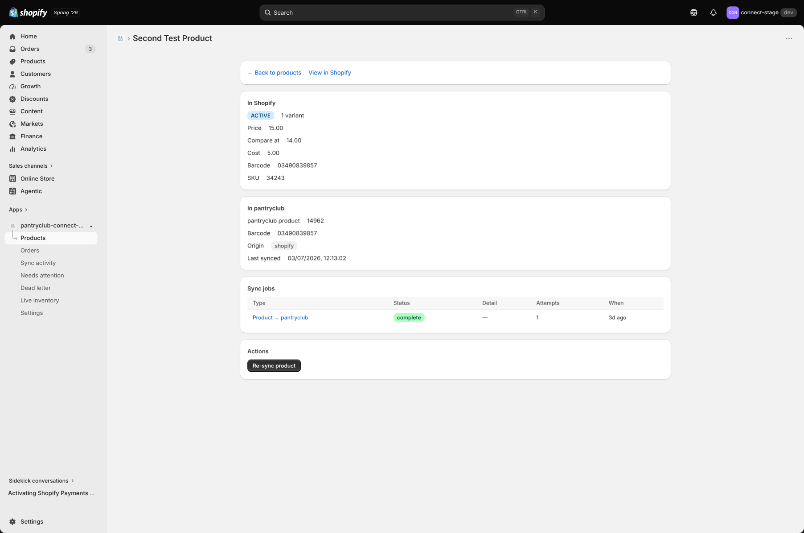Screen dimensions: 804x533
Task: Expand the Apps section chevron
Action: point(26,210)
